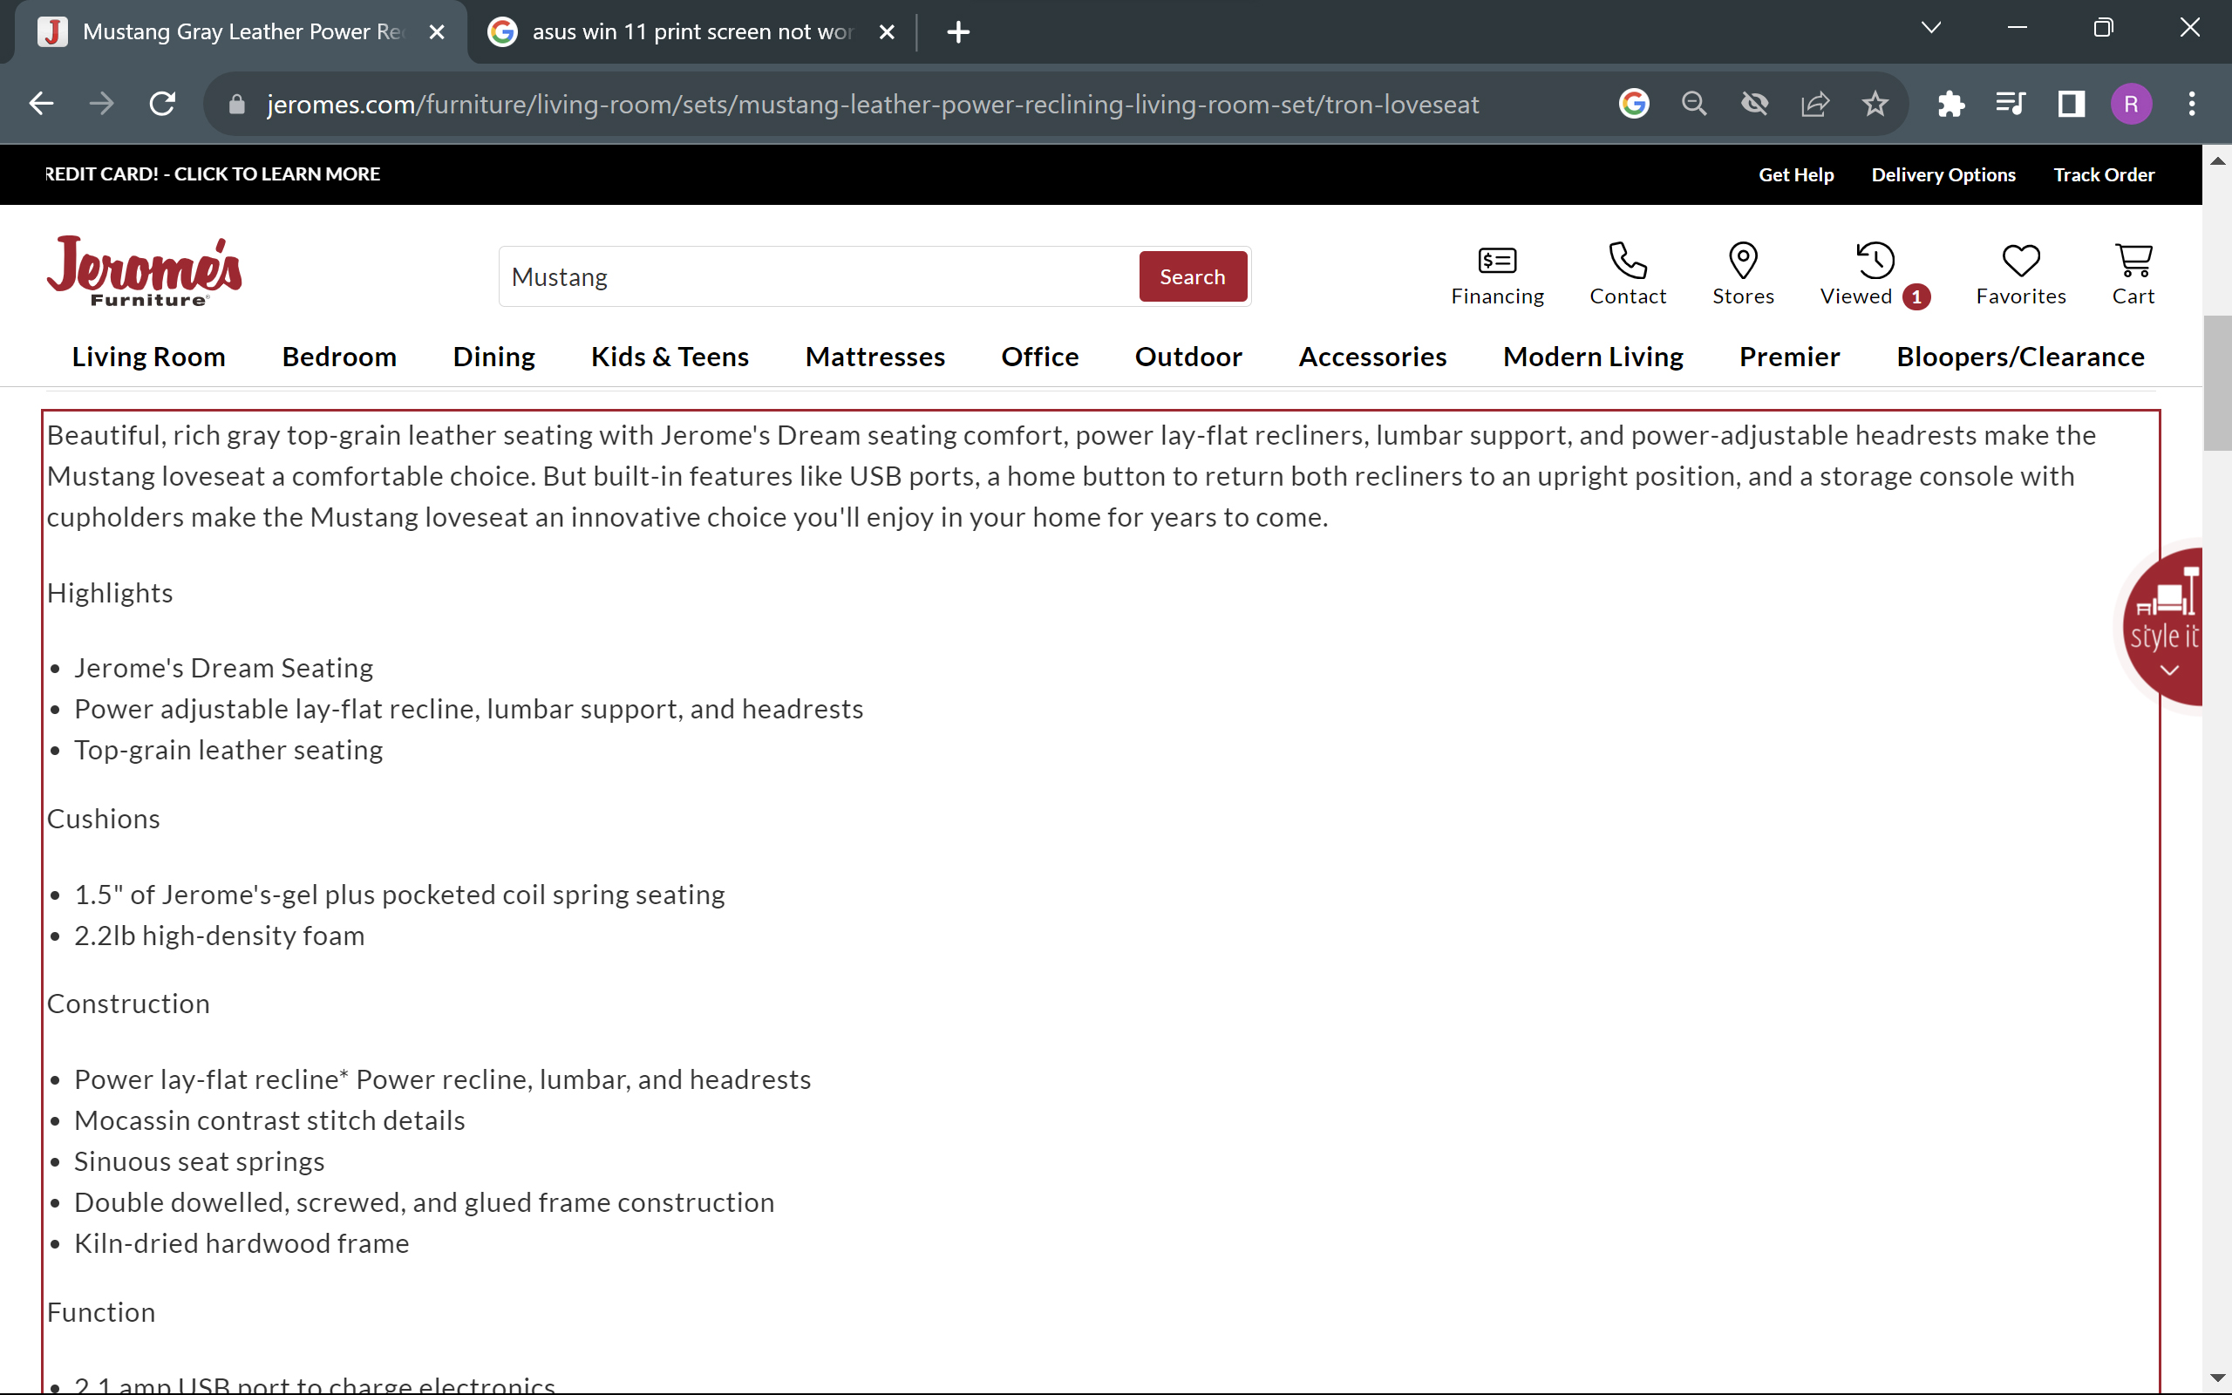Share this page via share icon
The width and height of the screenshot is (2232, 1395).
1815,105
